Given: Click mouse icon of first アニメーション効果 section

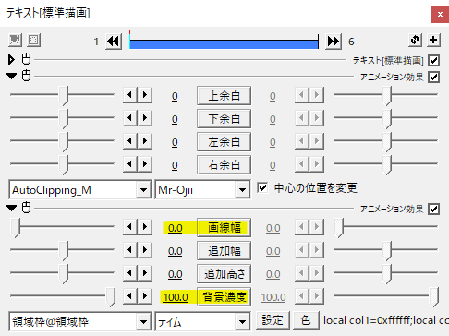Looking at the screenshot, I should (x=26, y=76).
